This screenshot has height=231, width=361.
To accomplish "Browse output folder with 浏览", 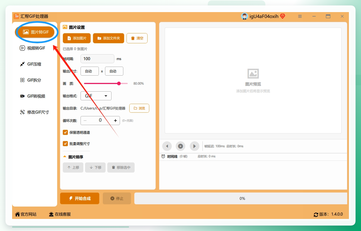I will tap(139, 108).
